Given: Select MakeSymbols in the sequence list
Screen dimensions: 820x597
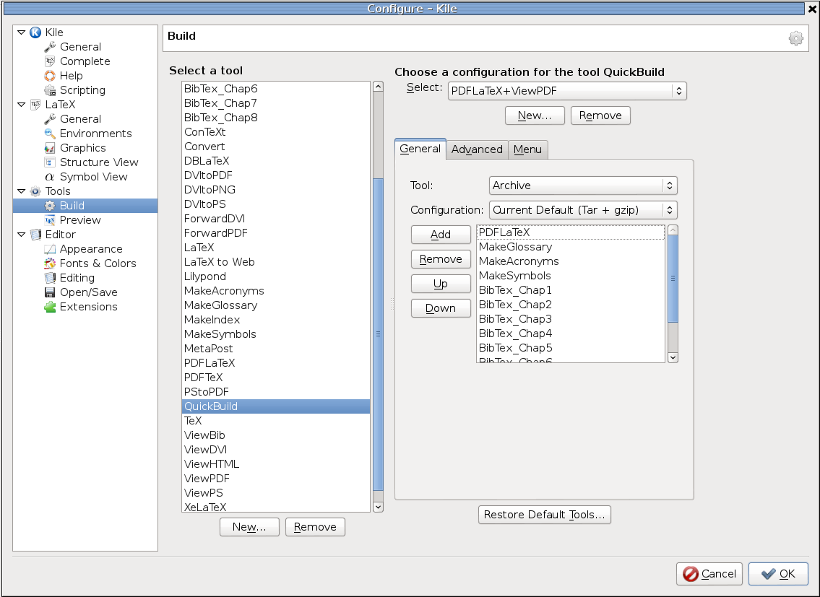Looking at the screenshot, I should pos(571,276).
